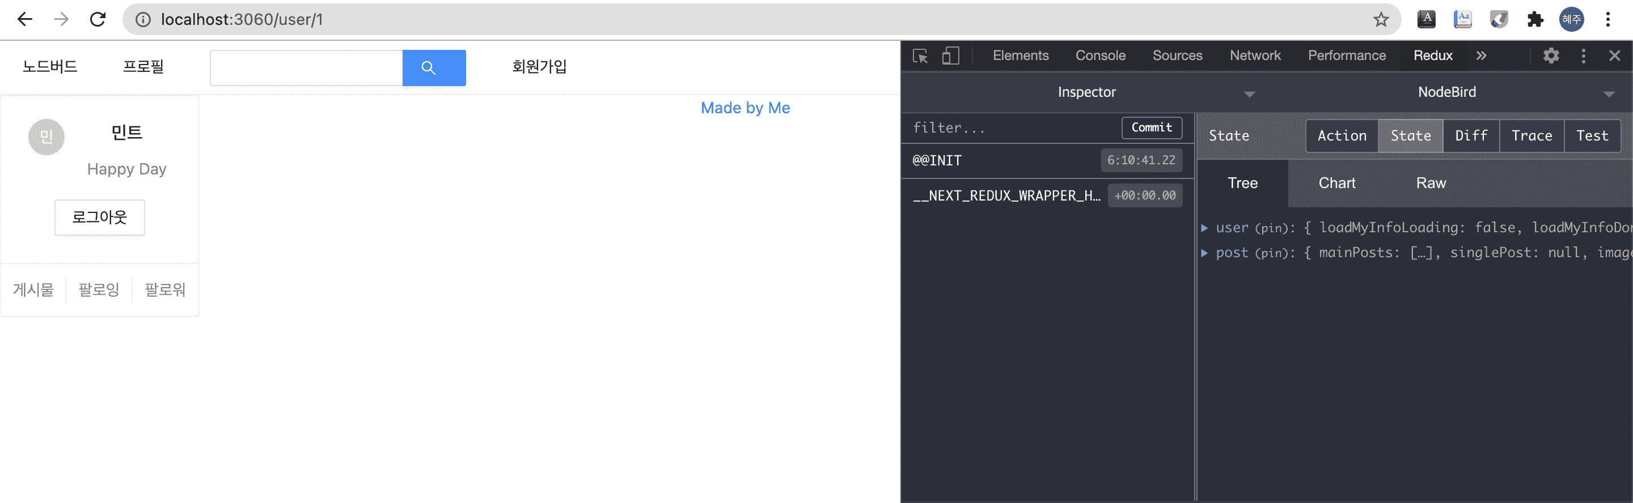Open the dark 'A' browser extension
Screen dimensions: 1633x503
[1427, 19]
